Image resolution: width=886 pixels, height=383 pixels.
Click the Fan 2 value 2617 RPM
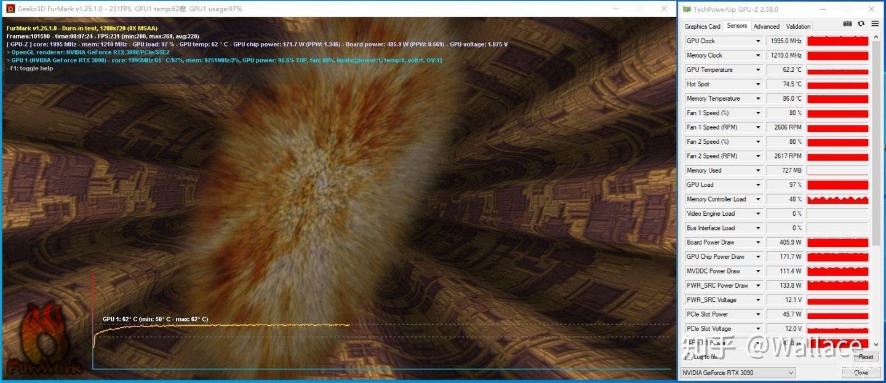(x=784, y=156)
